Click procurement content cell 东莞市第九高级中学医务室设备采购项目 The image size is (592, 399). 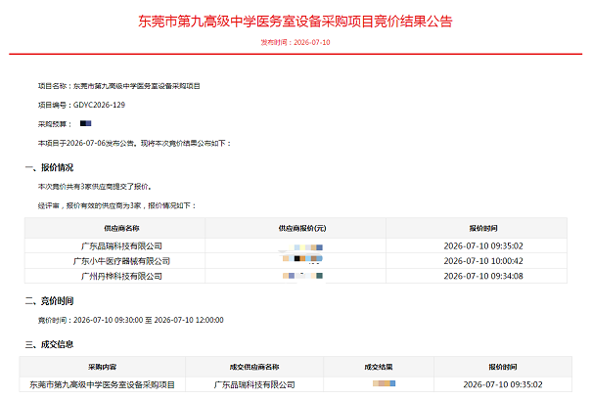(x=103, y=384)
